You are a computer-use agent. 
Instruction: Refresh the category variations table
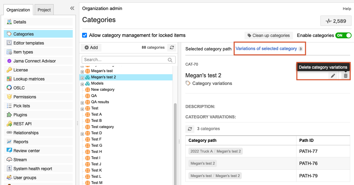point(190,129)
